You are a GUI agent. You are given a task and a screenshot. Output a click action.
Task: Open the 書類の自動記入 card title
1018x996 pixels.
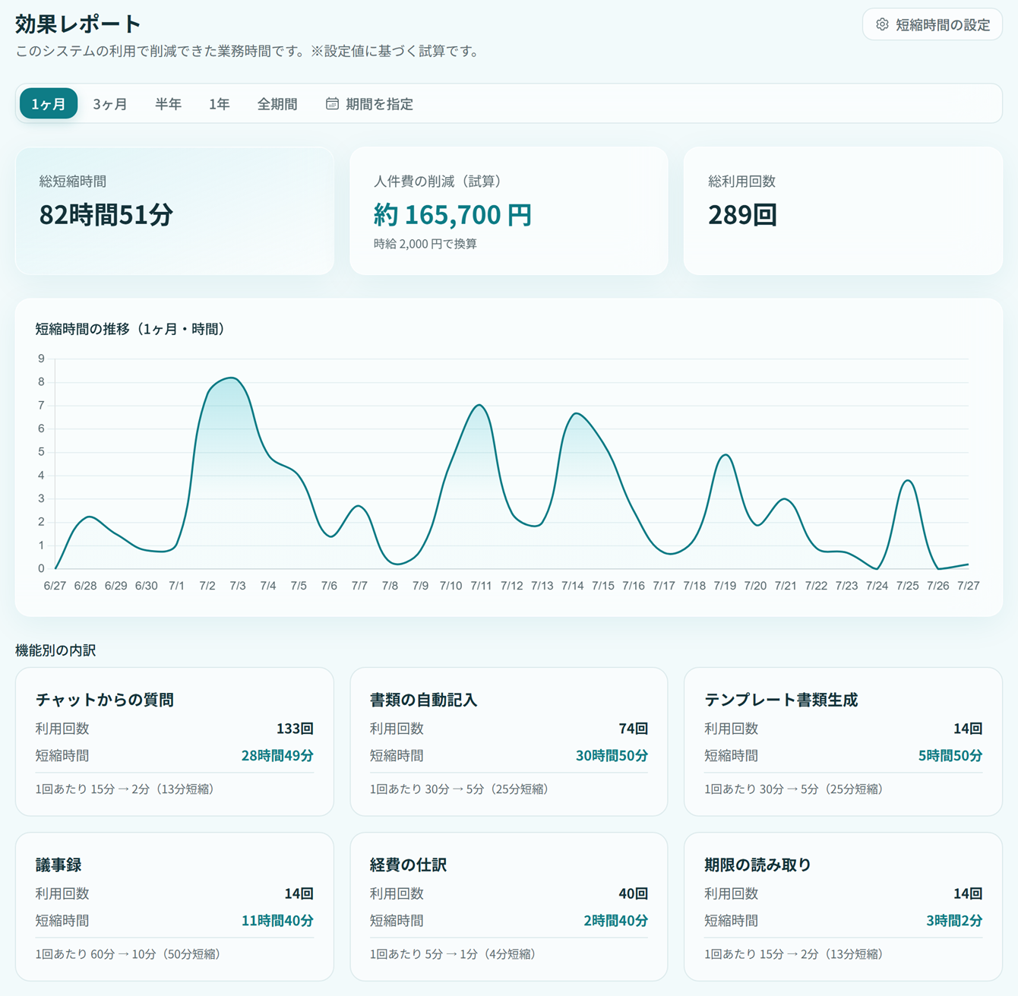tap(423, 700)
